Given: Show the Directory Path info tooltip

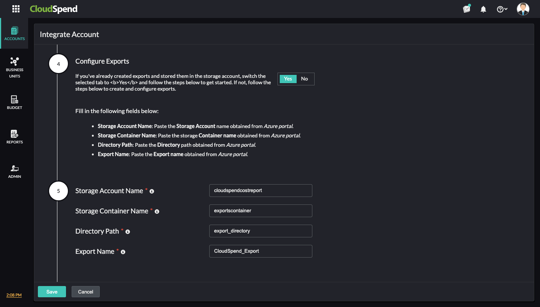Looking at the screenshot, I should pos(127,232).
